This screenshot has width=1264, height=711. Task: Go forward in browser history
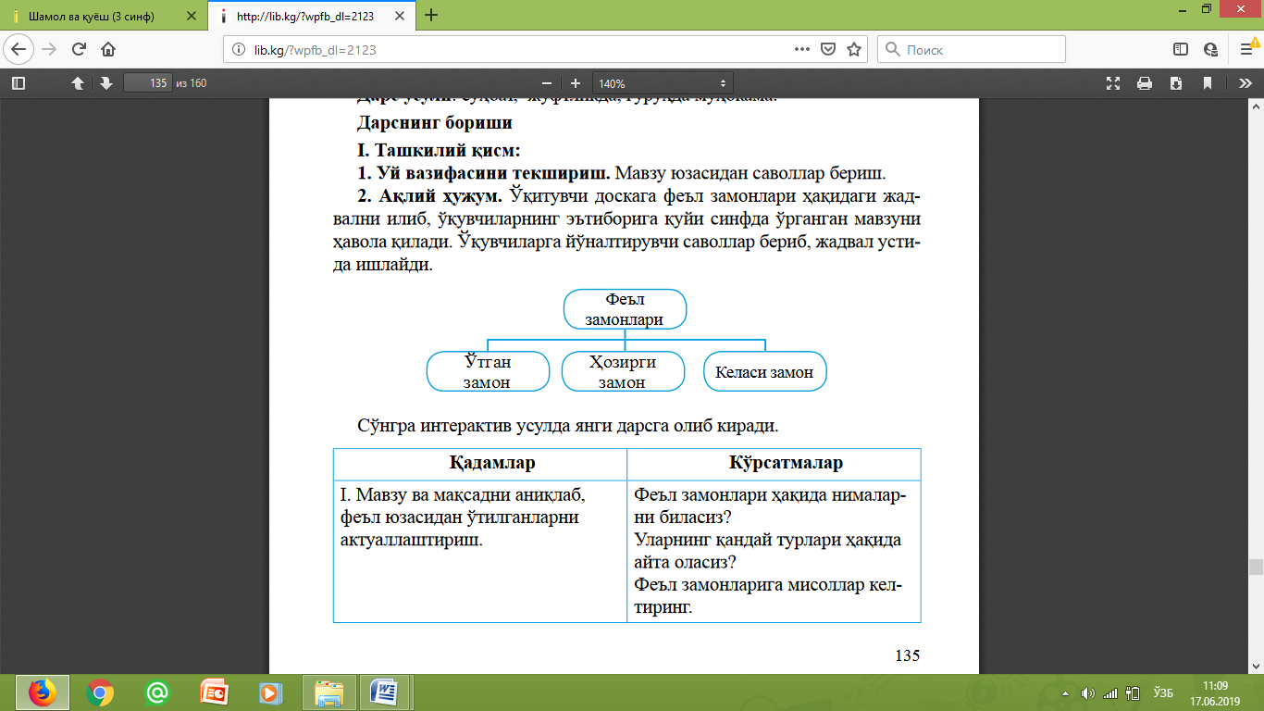tap(49, 49)
